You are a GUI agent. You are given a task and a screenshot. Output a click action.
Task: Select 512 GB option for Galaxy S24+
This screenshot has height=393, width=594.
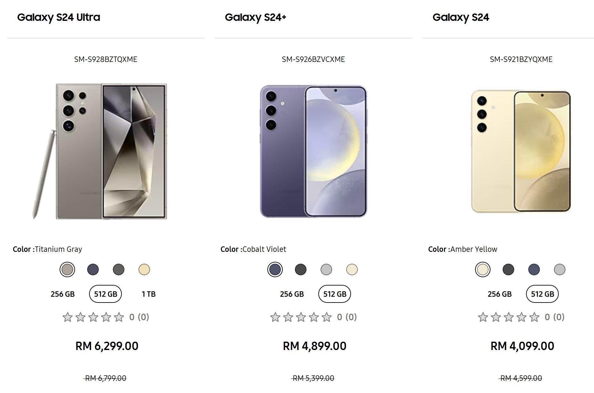(x=334, y=294)
